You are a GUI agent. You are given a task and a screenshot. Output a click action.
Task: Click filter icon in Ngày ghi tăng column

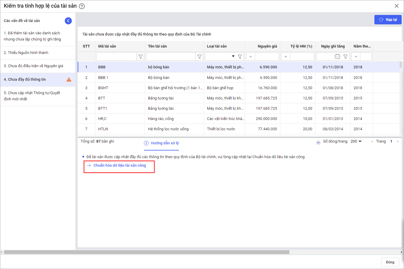point(345,57)
